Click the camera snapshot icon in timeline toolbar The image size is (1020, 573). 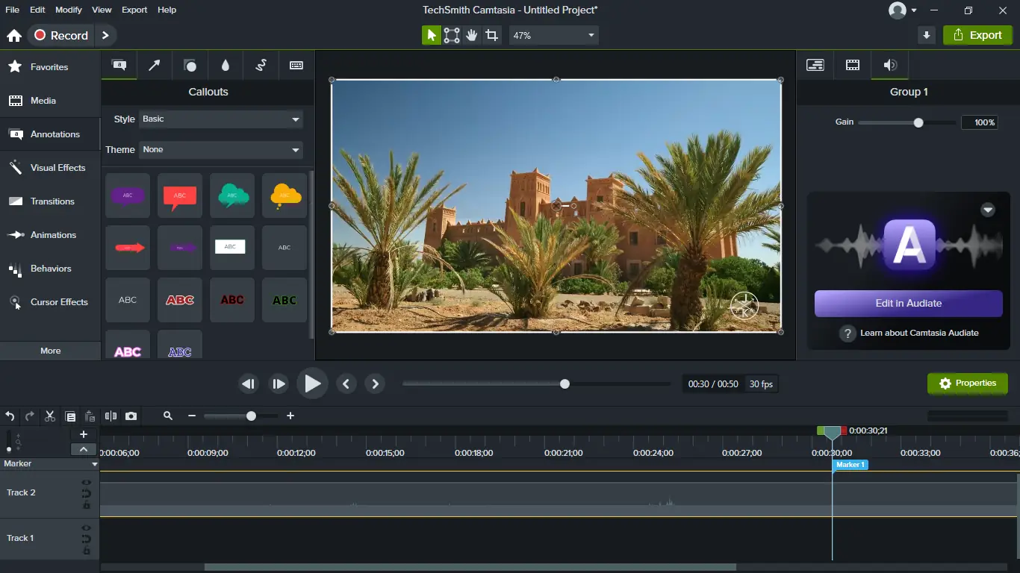[x=131, y=416]
